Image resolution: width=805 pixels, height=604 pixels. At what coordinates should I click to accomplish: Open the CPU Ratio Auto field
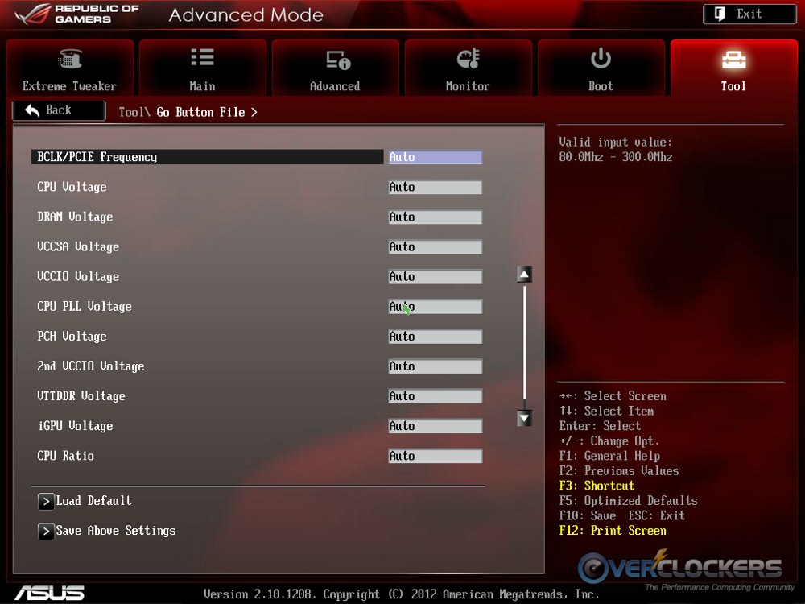pyautogui.click(x=435, y=457)
